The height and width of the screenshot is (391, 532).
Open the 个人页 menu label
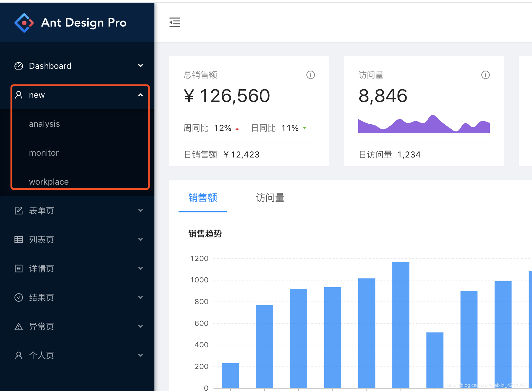click(x=42, y=355)
